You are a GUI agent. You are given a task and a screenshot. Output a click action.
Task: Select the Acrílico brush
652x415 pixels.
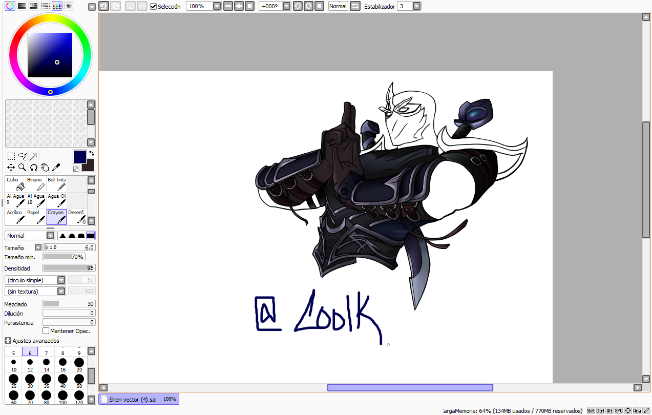pyautogui.click(x=15, y=217)
